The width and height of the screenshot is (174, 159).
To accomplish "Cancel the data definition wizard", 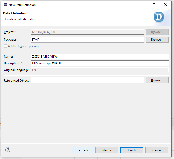I will [x=157, y=150].
